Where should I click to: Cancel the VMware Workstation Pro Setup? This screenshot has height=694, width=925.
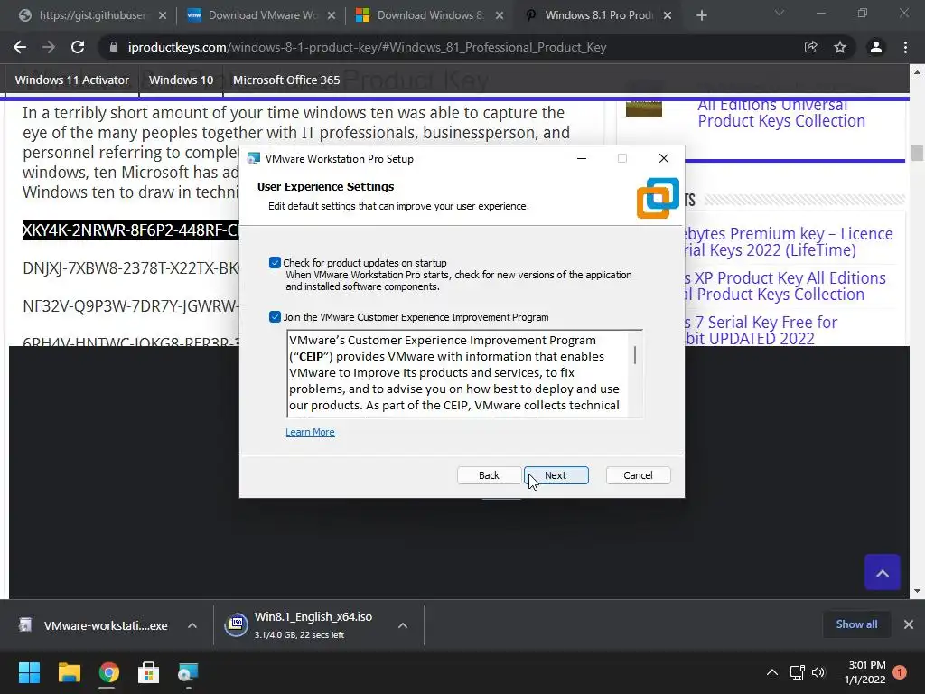[638, 475]
